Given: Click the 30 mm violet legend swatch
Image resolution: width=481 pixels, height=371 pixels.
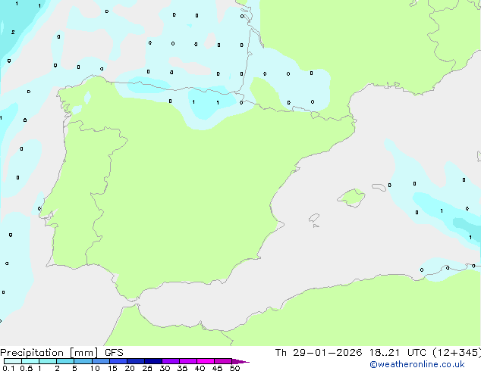Looking at the screenshot, I should tap(171, 361).
